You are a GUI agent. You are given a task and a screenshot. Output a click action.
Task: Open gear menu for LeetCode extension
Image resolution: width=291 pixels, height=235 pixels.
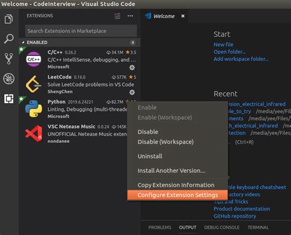click(132, 93)
